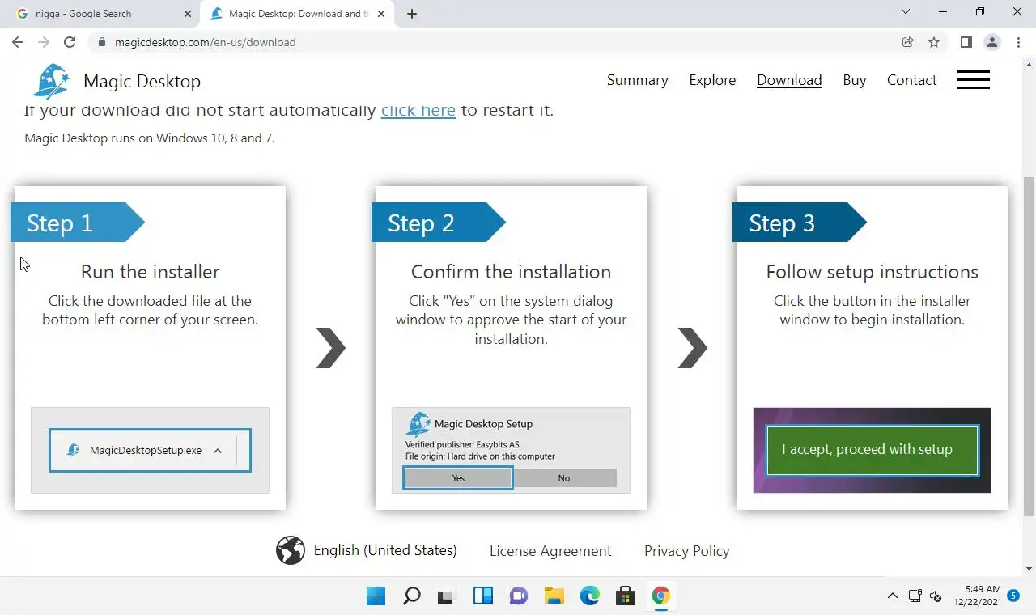Viewport: 1036px width, 615px height.
Task: Open the Privacy Policy link
Action: tap(686, 551)
